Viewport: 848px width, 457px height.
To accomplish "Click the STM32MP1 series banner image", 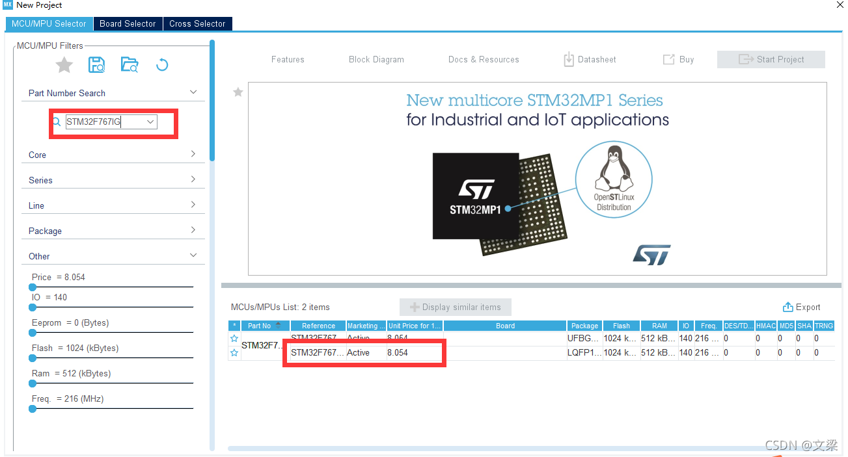I will point(537,178).
